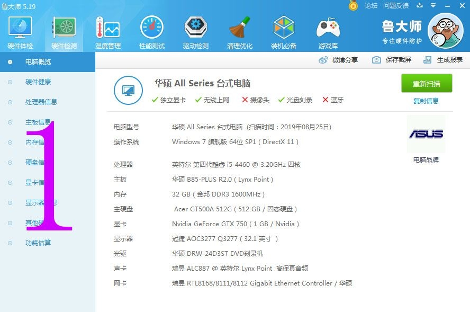
Task: Click the 冠捷 AOC3277 Q3277 monitor value
Action: (225, 239)
